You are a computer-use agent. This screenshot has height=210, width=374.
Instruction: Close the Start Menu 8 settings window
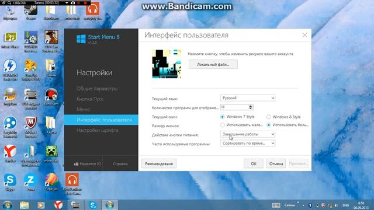[x=304, y=35]
